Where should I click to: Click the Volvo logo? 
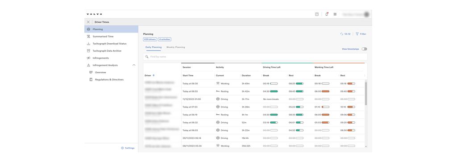pos(95,14)
